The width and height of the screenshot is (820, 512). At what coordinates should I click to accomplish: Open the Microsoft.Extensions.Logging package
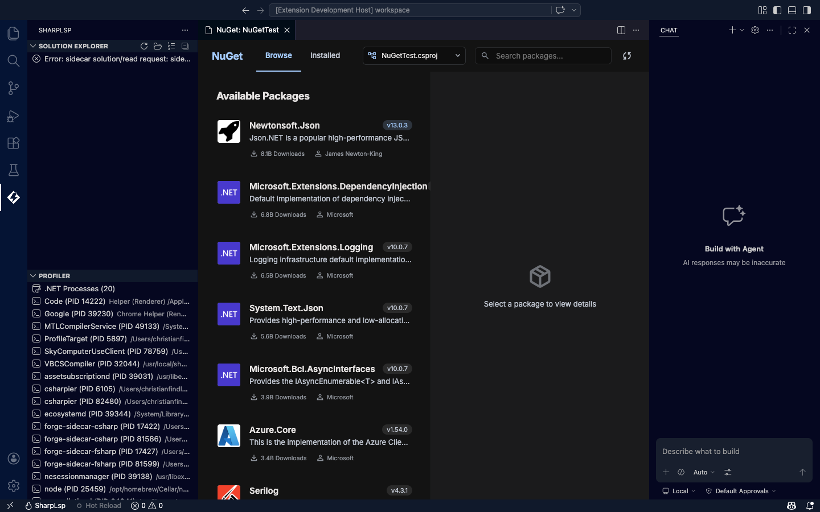pyautogui.click(x=314, y=261)
